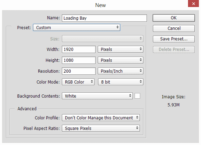This screenshot has height=145, width=201.
Task: Click the Resolution field showing 200
Action: (79, 71)
